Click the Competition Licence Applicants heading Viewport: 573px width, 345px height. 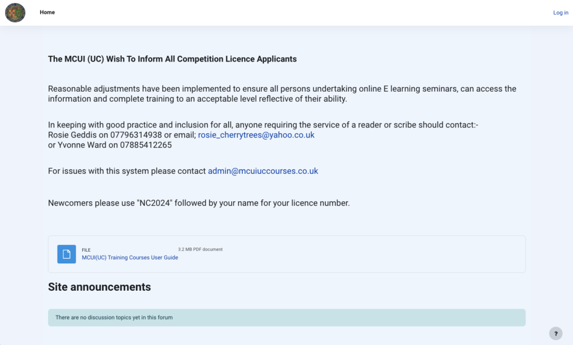[172, 59]
